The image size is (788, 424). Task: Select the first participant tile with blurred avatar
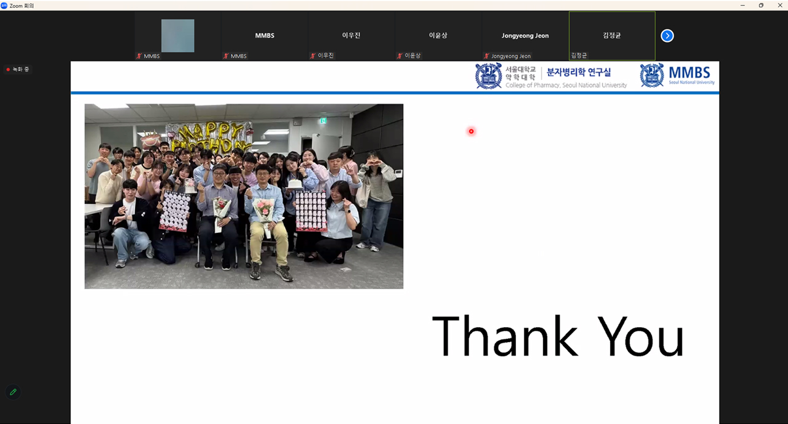177,36
